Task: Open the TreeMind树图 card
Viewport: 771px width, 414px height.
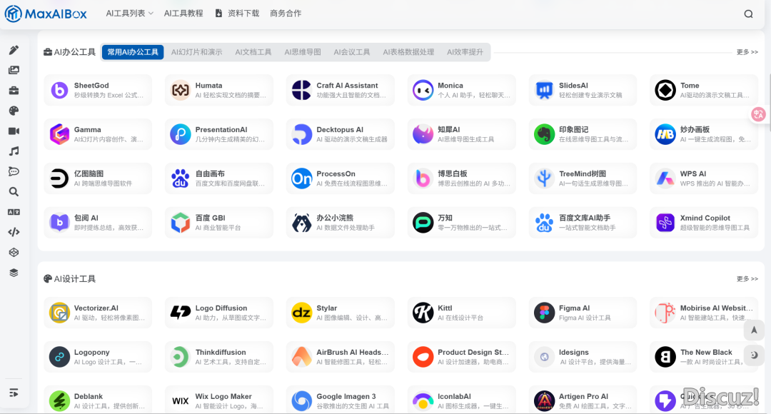Action: [583, 178]
